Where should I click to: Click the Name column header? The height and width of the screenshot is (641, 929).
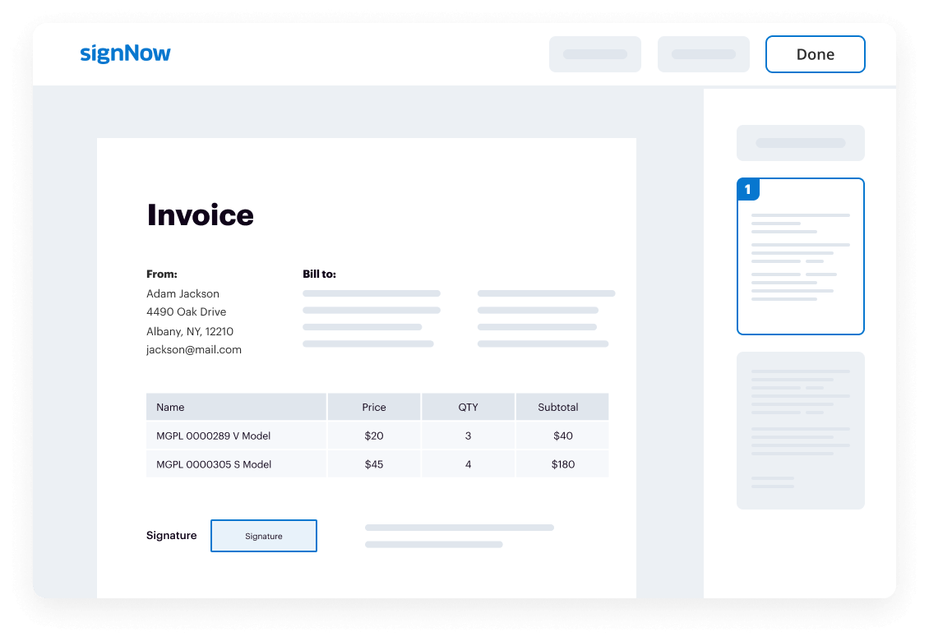pyautogui.click(x=170, y=406)
